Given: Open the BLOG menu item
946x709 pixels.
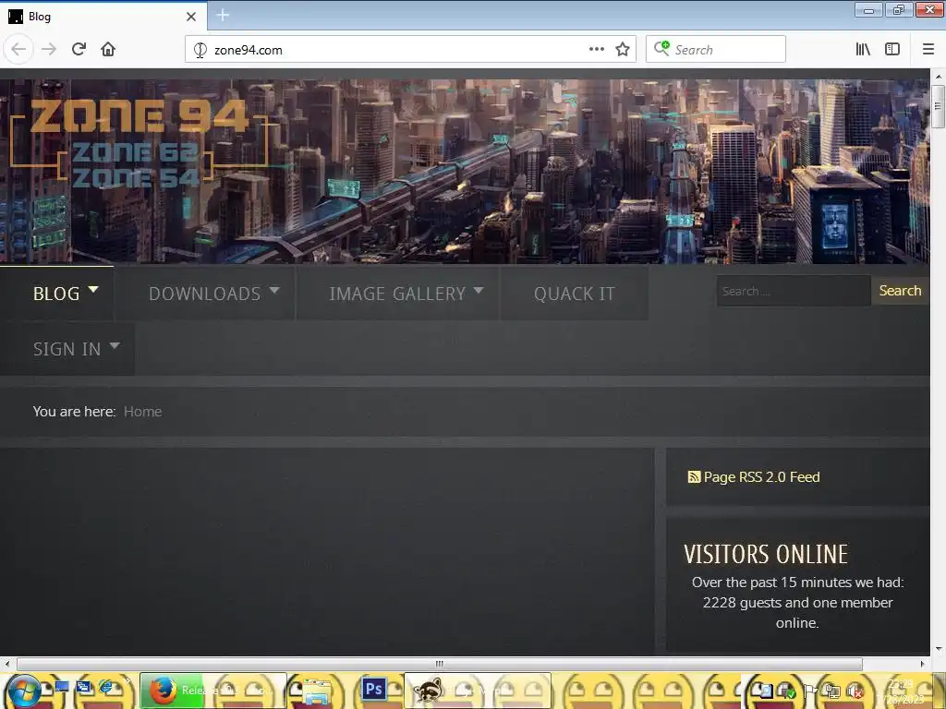Looking at the screenshot, I should pos(56,294).
